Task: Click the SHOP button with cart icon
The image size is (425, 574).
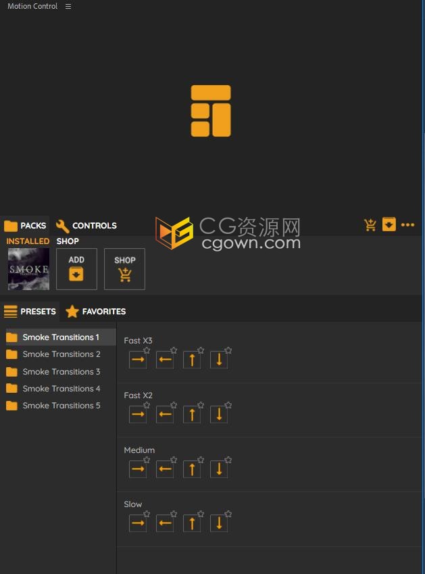Action: (x=124, y=268)
